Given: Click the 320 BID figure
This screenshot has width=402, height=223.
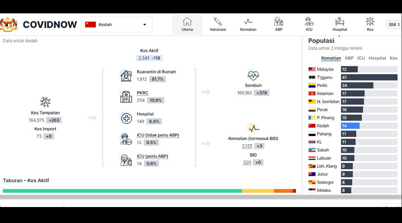Looking at the screenshot, I should pos(247,162).
